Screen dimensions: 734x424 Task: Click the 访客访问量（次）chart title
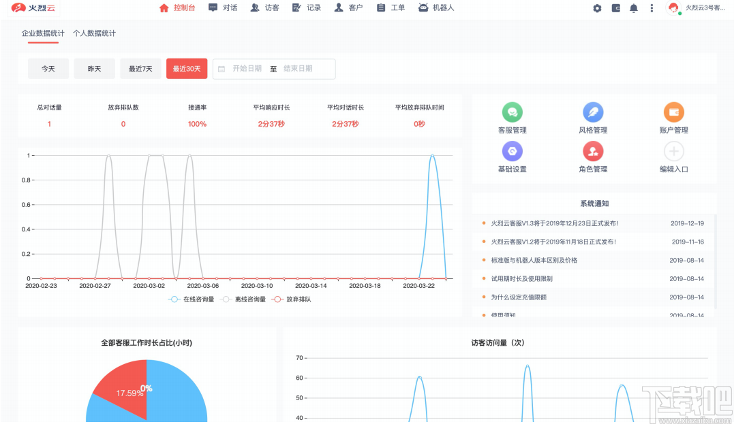coord(498,342)
